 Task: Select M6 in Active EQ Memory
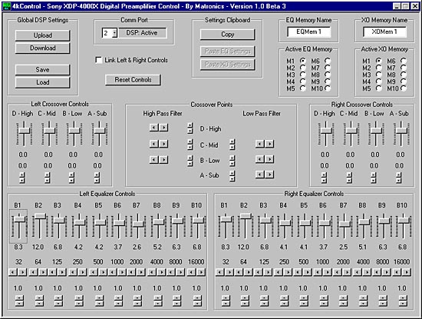pos(328,61)
